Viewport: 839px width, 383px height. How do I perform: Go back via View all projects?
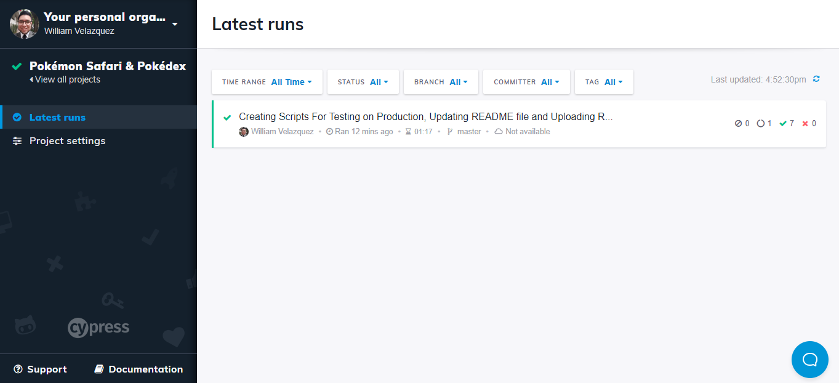(x=65, y=79)
